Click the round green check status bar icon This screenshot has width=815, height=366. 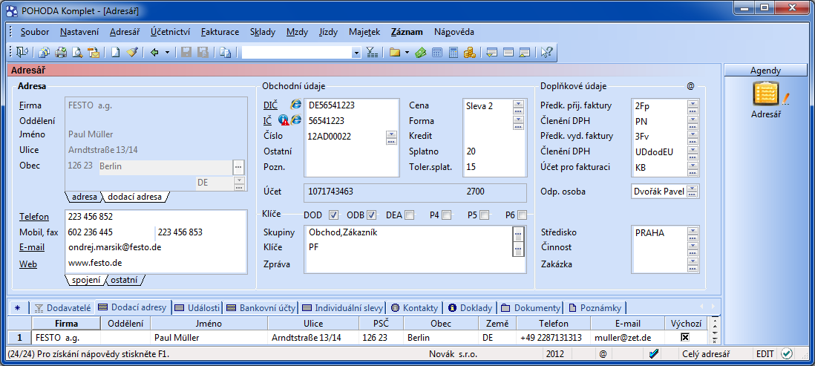pyautogui.click(x=786, y=353)
